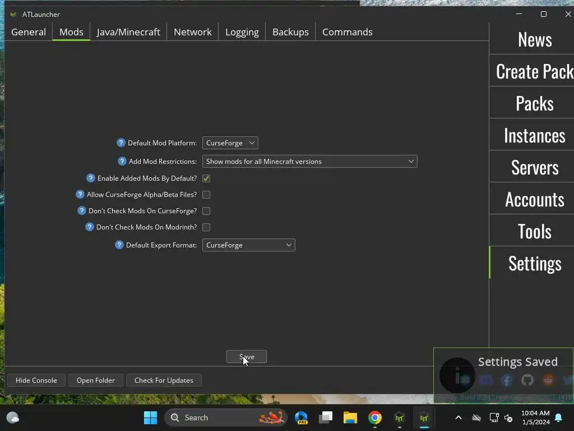The height and width of the screenshot is (431, 574).
Task: Switch to Network settings tab
Action: click(193, 32)
